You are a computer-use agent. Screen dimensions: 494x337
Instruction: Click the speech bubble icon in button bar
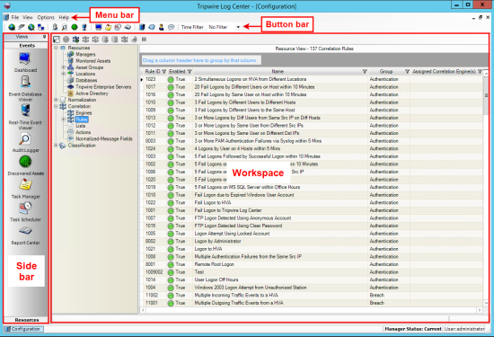coord(171,27)
